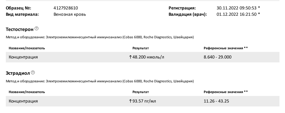Click the help icon next to Тестостерон

pyautogui.click(x=36, y=28)
